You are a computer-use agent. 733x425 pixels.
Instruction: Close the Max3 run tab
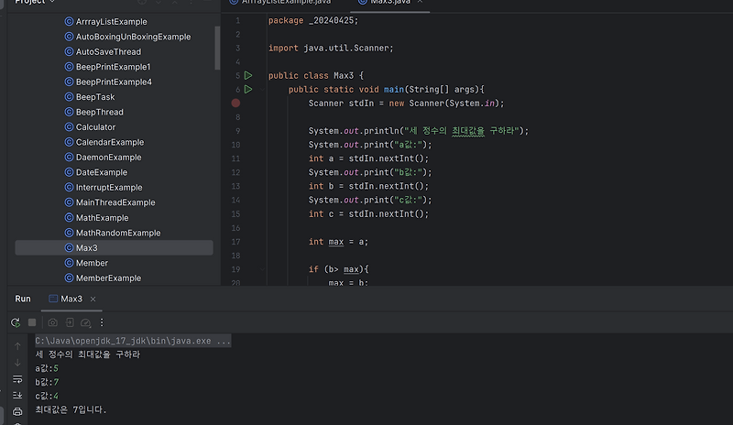point(93,300)
